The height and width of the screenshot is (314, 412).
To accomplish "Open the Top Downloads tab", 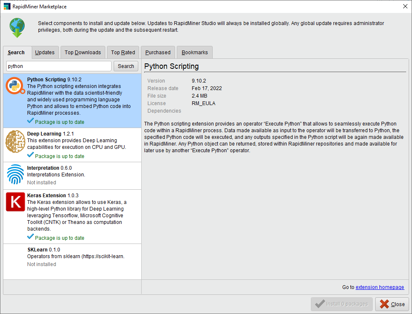I will tap(83, 52).
